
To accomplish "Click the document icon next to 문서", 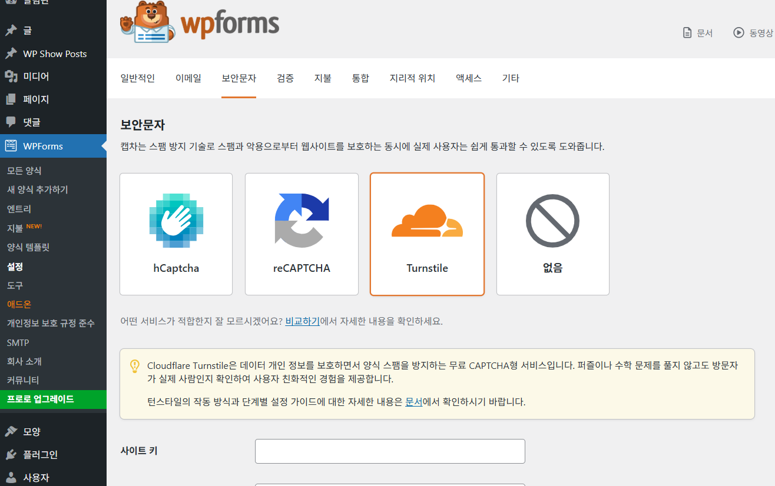I will pyautogui.click(x=687, y=33).
